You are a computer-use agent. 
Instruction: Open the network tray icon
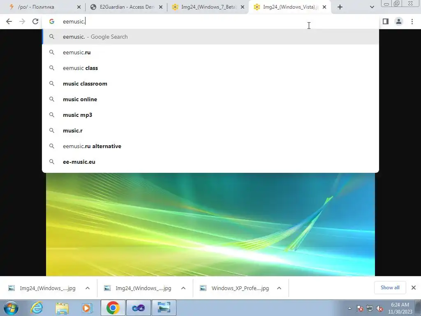point(370,308)
